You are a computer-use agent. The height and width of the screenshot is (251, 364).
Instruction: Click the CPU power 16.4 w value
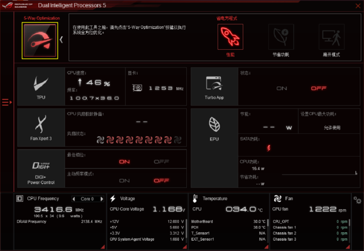pos(258,169)
